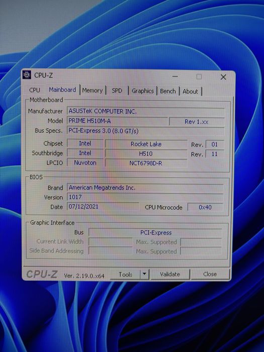Click the H510 southbridge value
Image resolution: width=264 pixels, height=352 pixels.
pyautogui.click(x=146, y=154)
